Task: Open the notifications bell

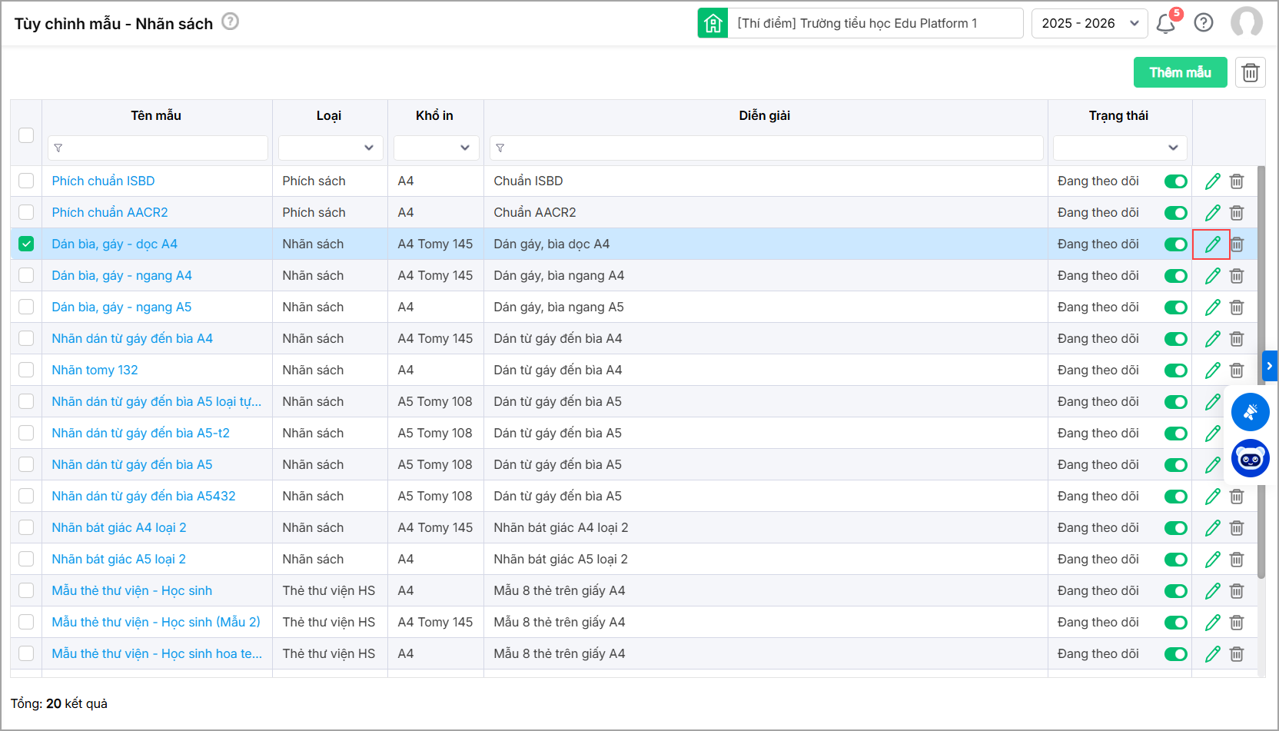Action: (1165, 24)
